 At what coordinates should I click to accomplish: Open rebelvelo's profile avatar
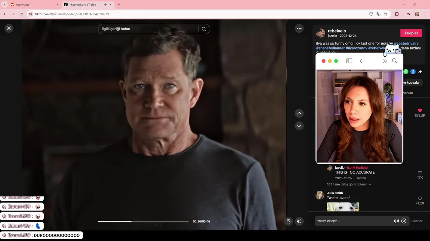coord(321,33)
